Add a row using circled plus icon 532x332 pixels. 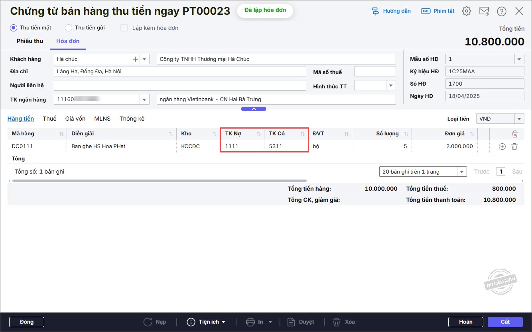click(x=502, y=146)
